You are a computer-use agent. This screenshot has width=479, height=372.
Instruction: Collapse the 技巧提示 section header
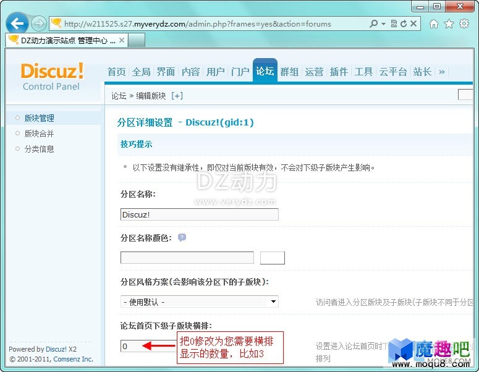[x=136, y=144]
